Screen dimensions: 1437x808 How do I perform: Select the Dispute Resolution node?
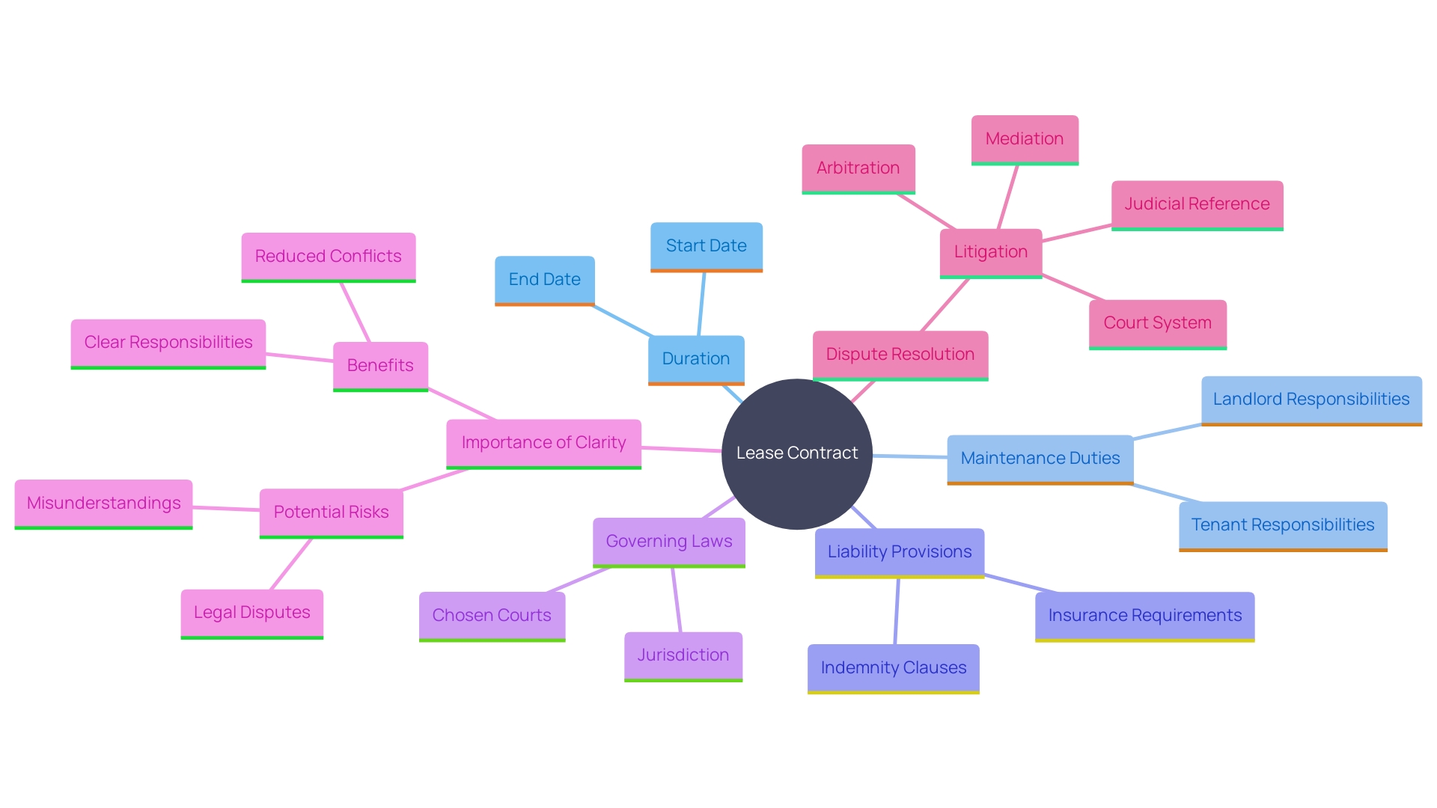(x=882, y=352)
